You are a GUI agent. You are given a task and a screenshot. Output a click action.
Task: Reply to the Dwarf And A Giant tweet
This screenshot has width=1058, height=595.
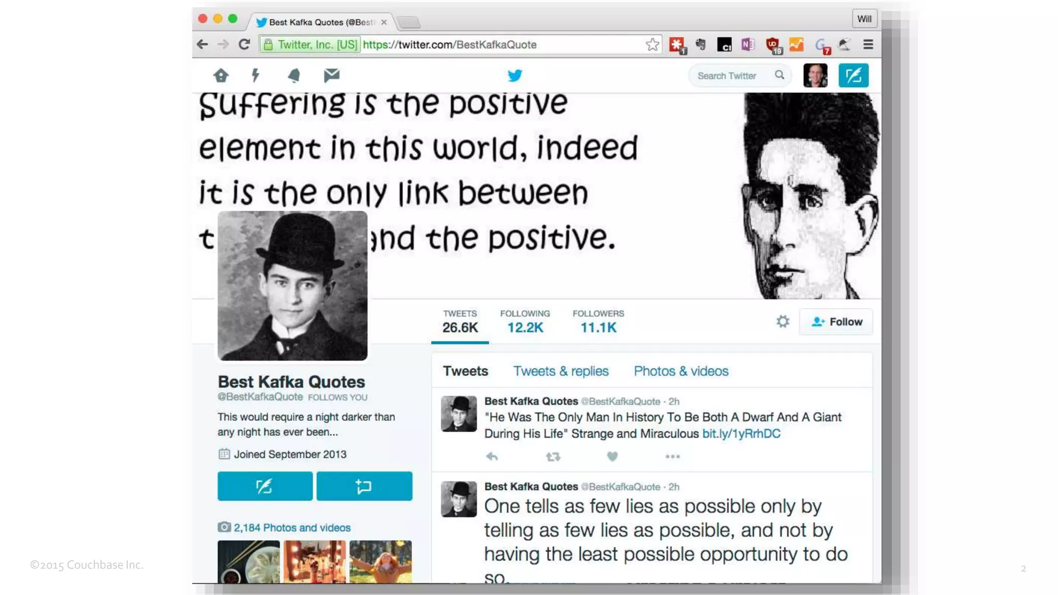coord(492,457)
